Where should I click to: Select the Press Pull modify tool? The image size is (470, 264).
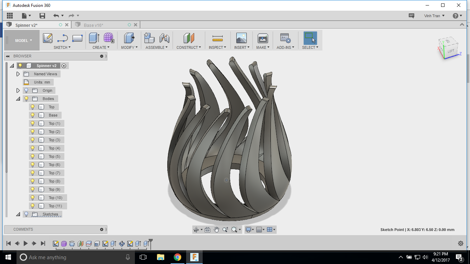tap(129, 38)
